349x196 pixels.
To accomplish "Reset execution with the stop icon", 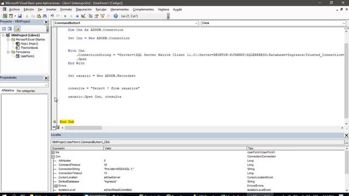I will [77, 16].
